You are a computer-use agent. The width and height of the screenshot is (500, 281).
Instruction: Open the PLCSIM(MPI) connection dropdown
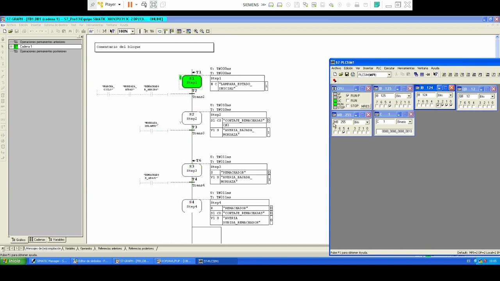coord(389,75)
